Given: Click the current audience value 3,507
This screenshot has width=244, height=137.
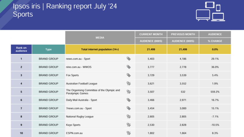Looking at the screenshot, I should 151,92.
